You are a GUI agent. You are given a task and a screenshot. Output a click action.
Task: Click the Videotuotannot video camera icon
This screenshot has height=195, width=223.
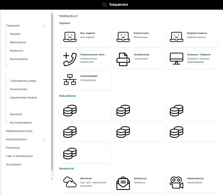tap(176, 183)
